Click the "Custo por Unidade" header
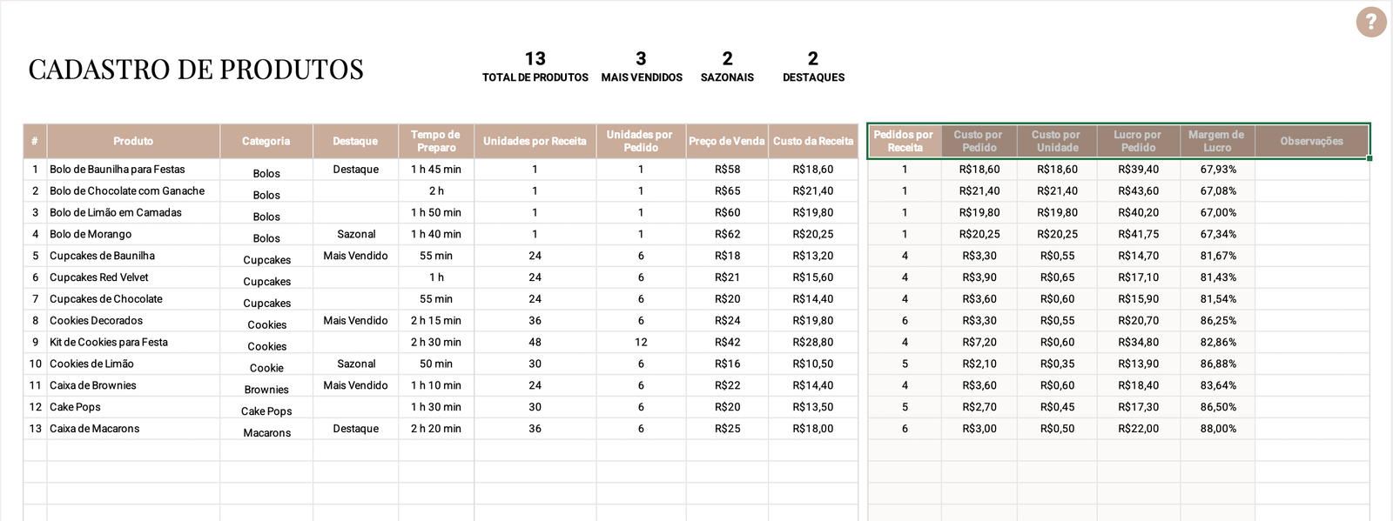The height and width of the screenshot is (521, 1393). pos(1057,141)
